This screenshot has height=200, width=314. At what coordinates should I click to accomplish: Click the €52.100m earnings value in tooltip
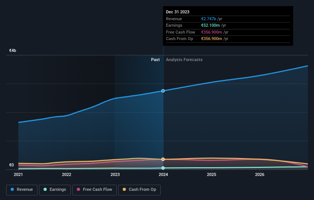pos(210,25)
